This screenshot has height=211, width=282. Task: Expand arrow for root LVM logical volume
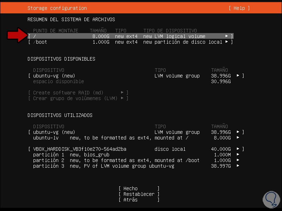[227, 36]
